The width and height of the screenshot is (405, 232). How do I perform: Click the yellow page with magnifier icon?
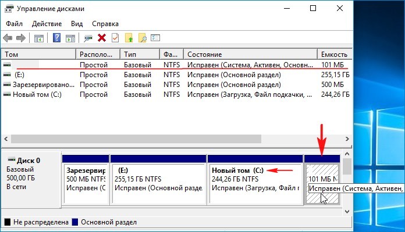tap(143, 38)
